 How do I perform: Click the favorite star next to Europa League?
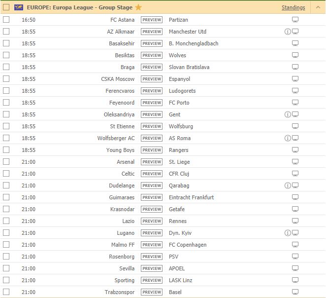coord(138,7)
